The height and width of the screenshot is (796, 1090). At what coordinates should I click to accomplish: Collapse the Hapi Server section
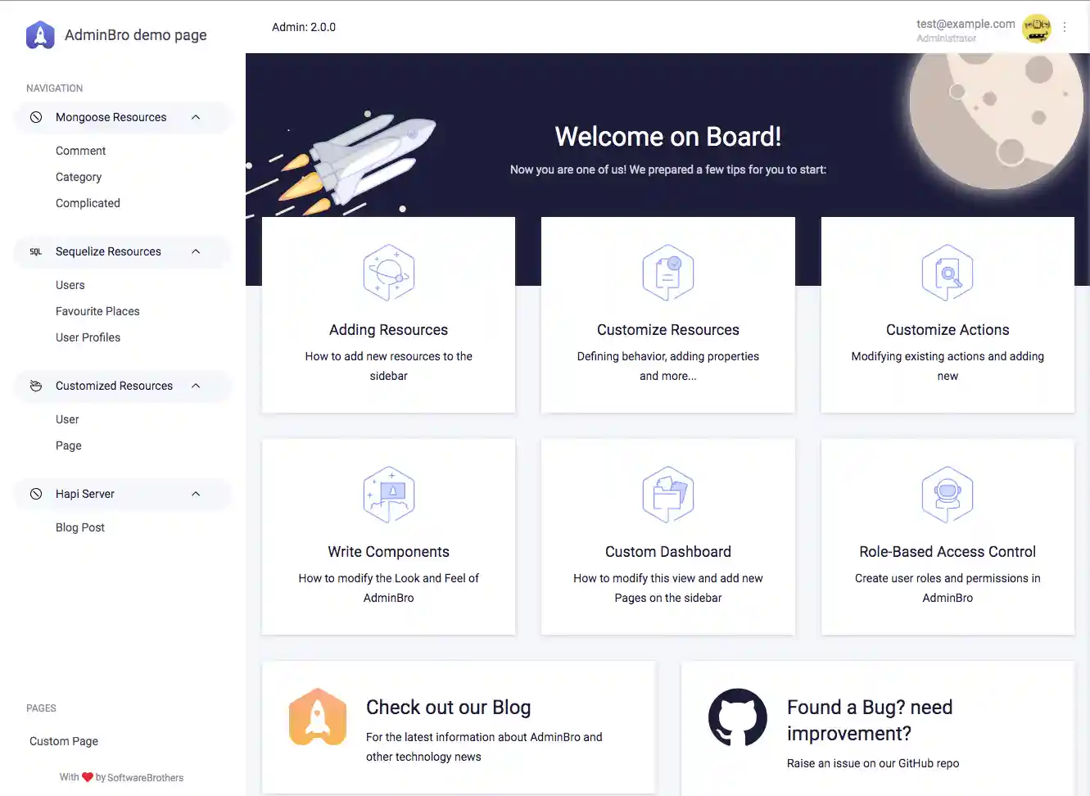196,494
